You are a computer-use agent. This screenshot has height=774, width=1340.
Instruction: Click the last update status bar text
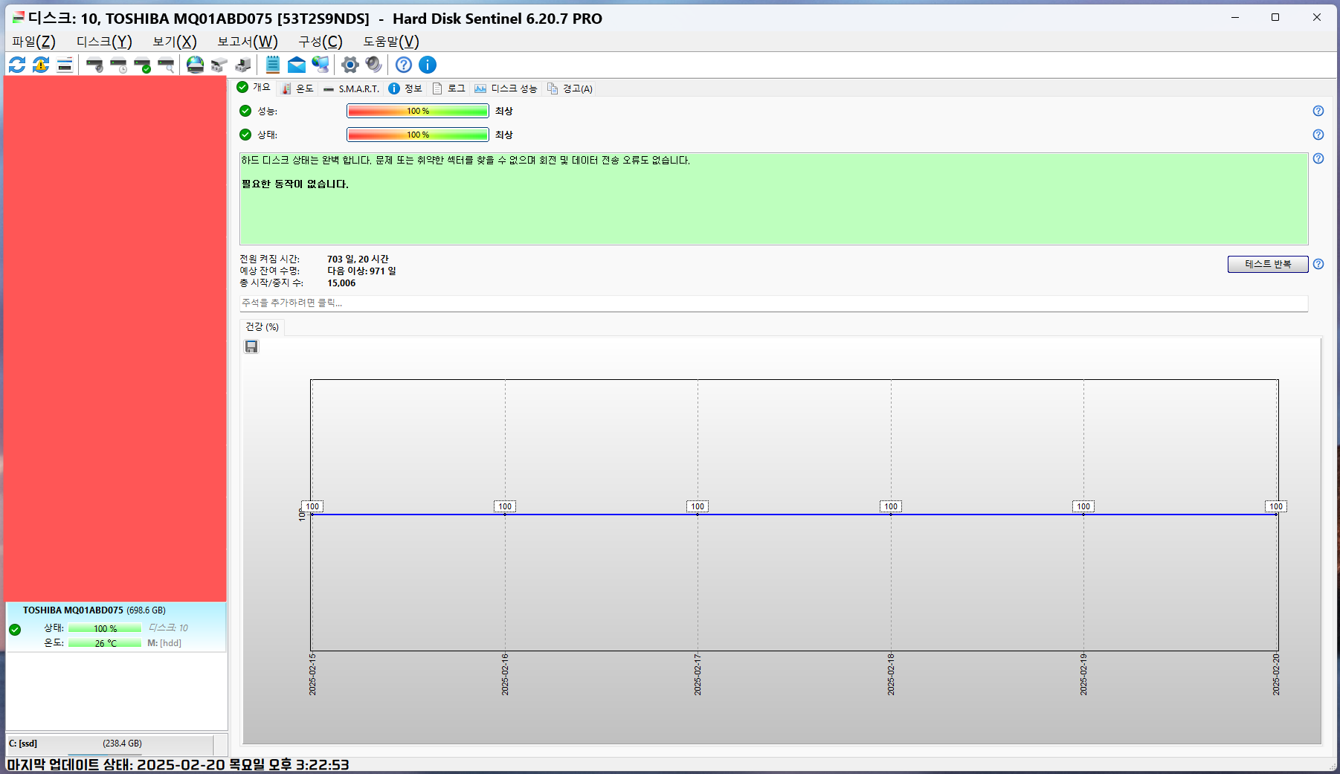click(x=178, y=764)
